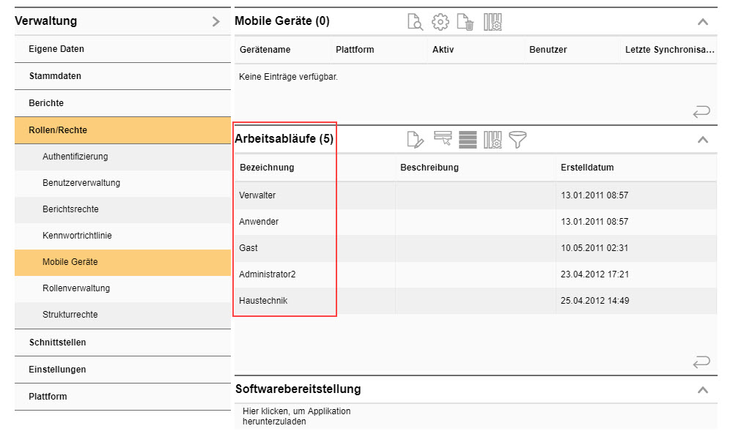Select Rollen/Rechte menu item
Screen dimensions: 733x434
[x=122, y=130]
